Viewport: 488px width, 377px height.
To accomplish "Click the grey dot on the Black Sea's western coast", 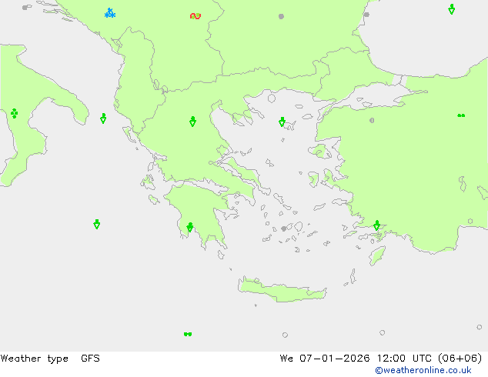I will [366, 15].
